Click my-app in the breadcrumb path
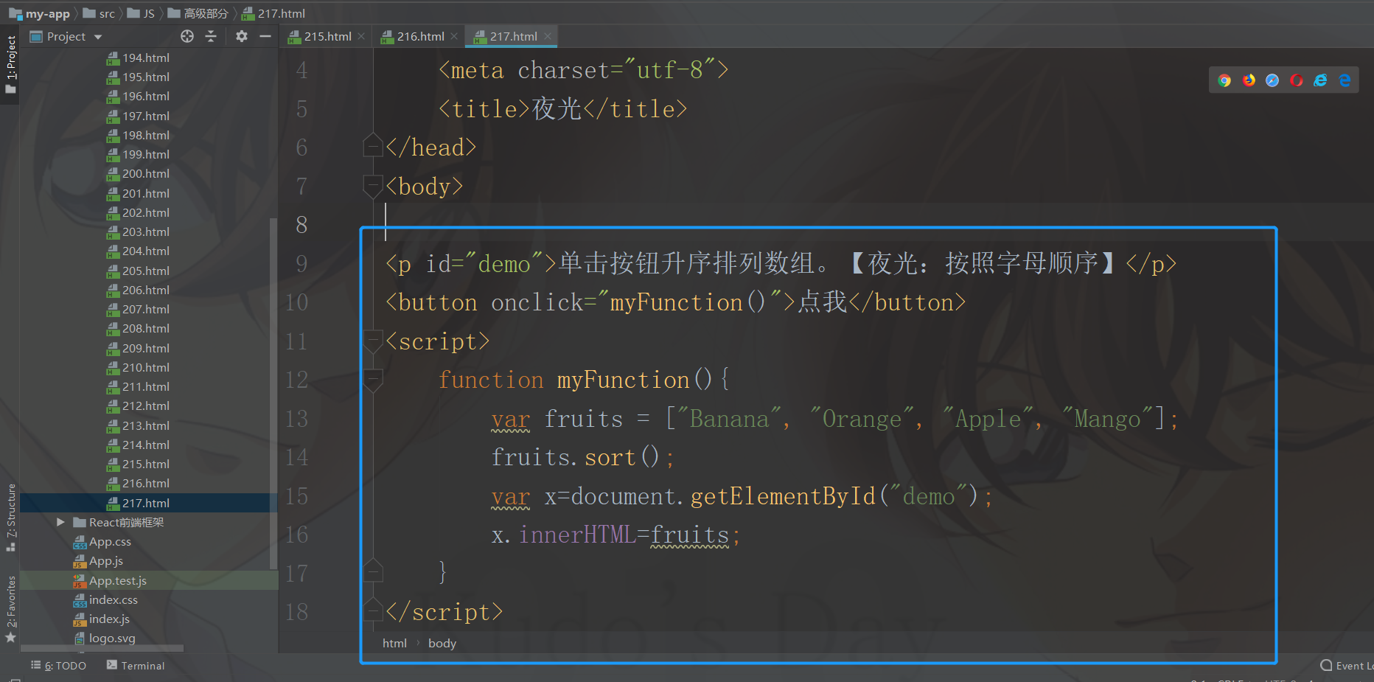Viewport: 1374px width, 682px height. point(40,13)
